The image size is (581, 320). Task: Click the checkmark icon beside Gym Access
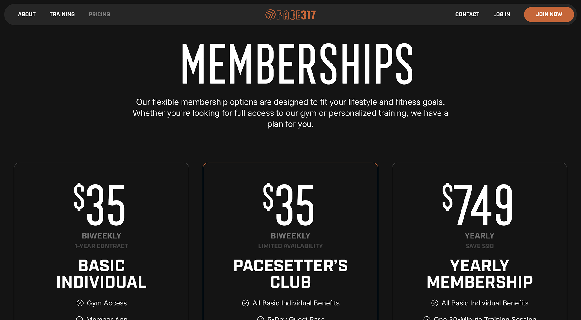click(80, 303)
